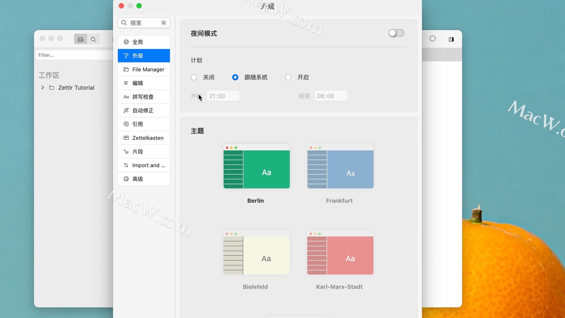Choose the Frankfurt theme thumbnail

coord(340,166)
